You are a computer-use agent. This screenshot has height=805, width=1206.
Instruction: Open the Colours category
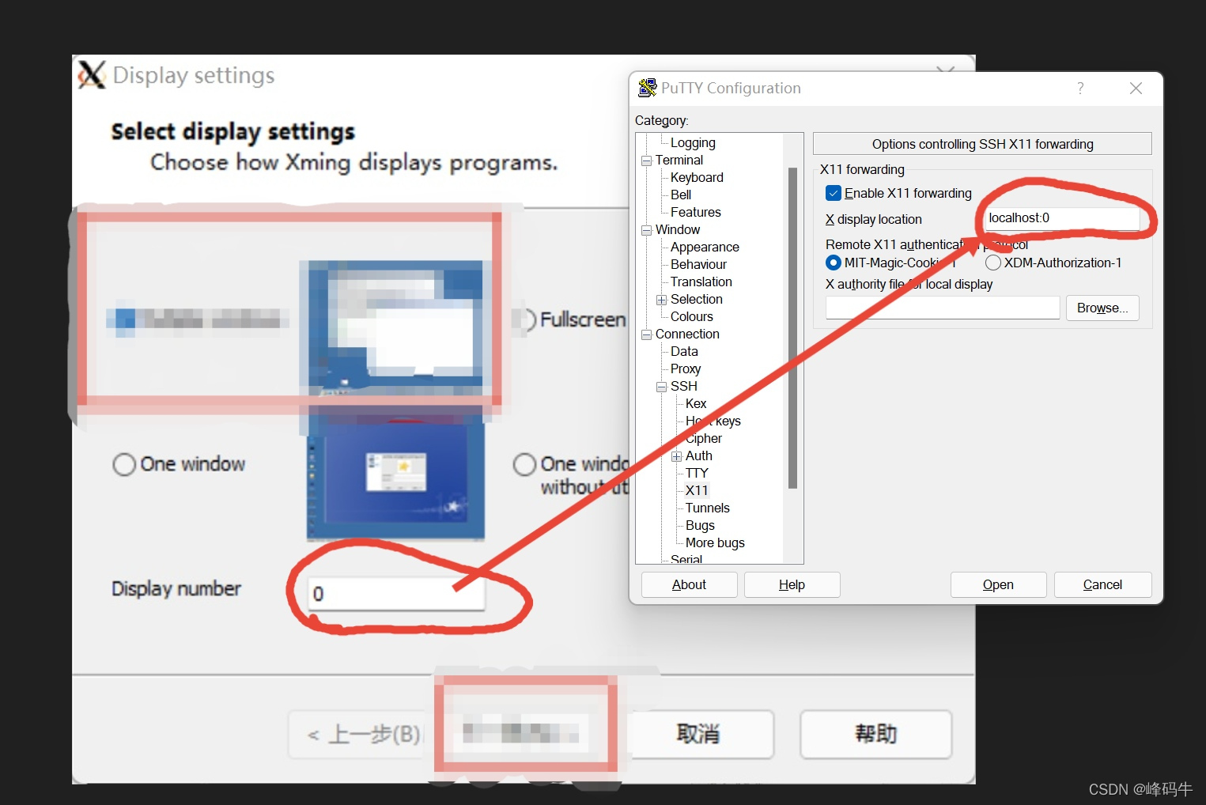(x=692, y=317)
